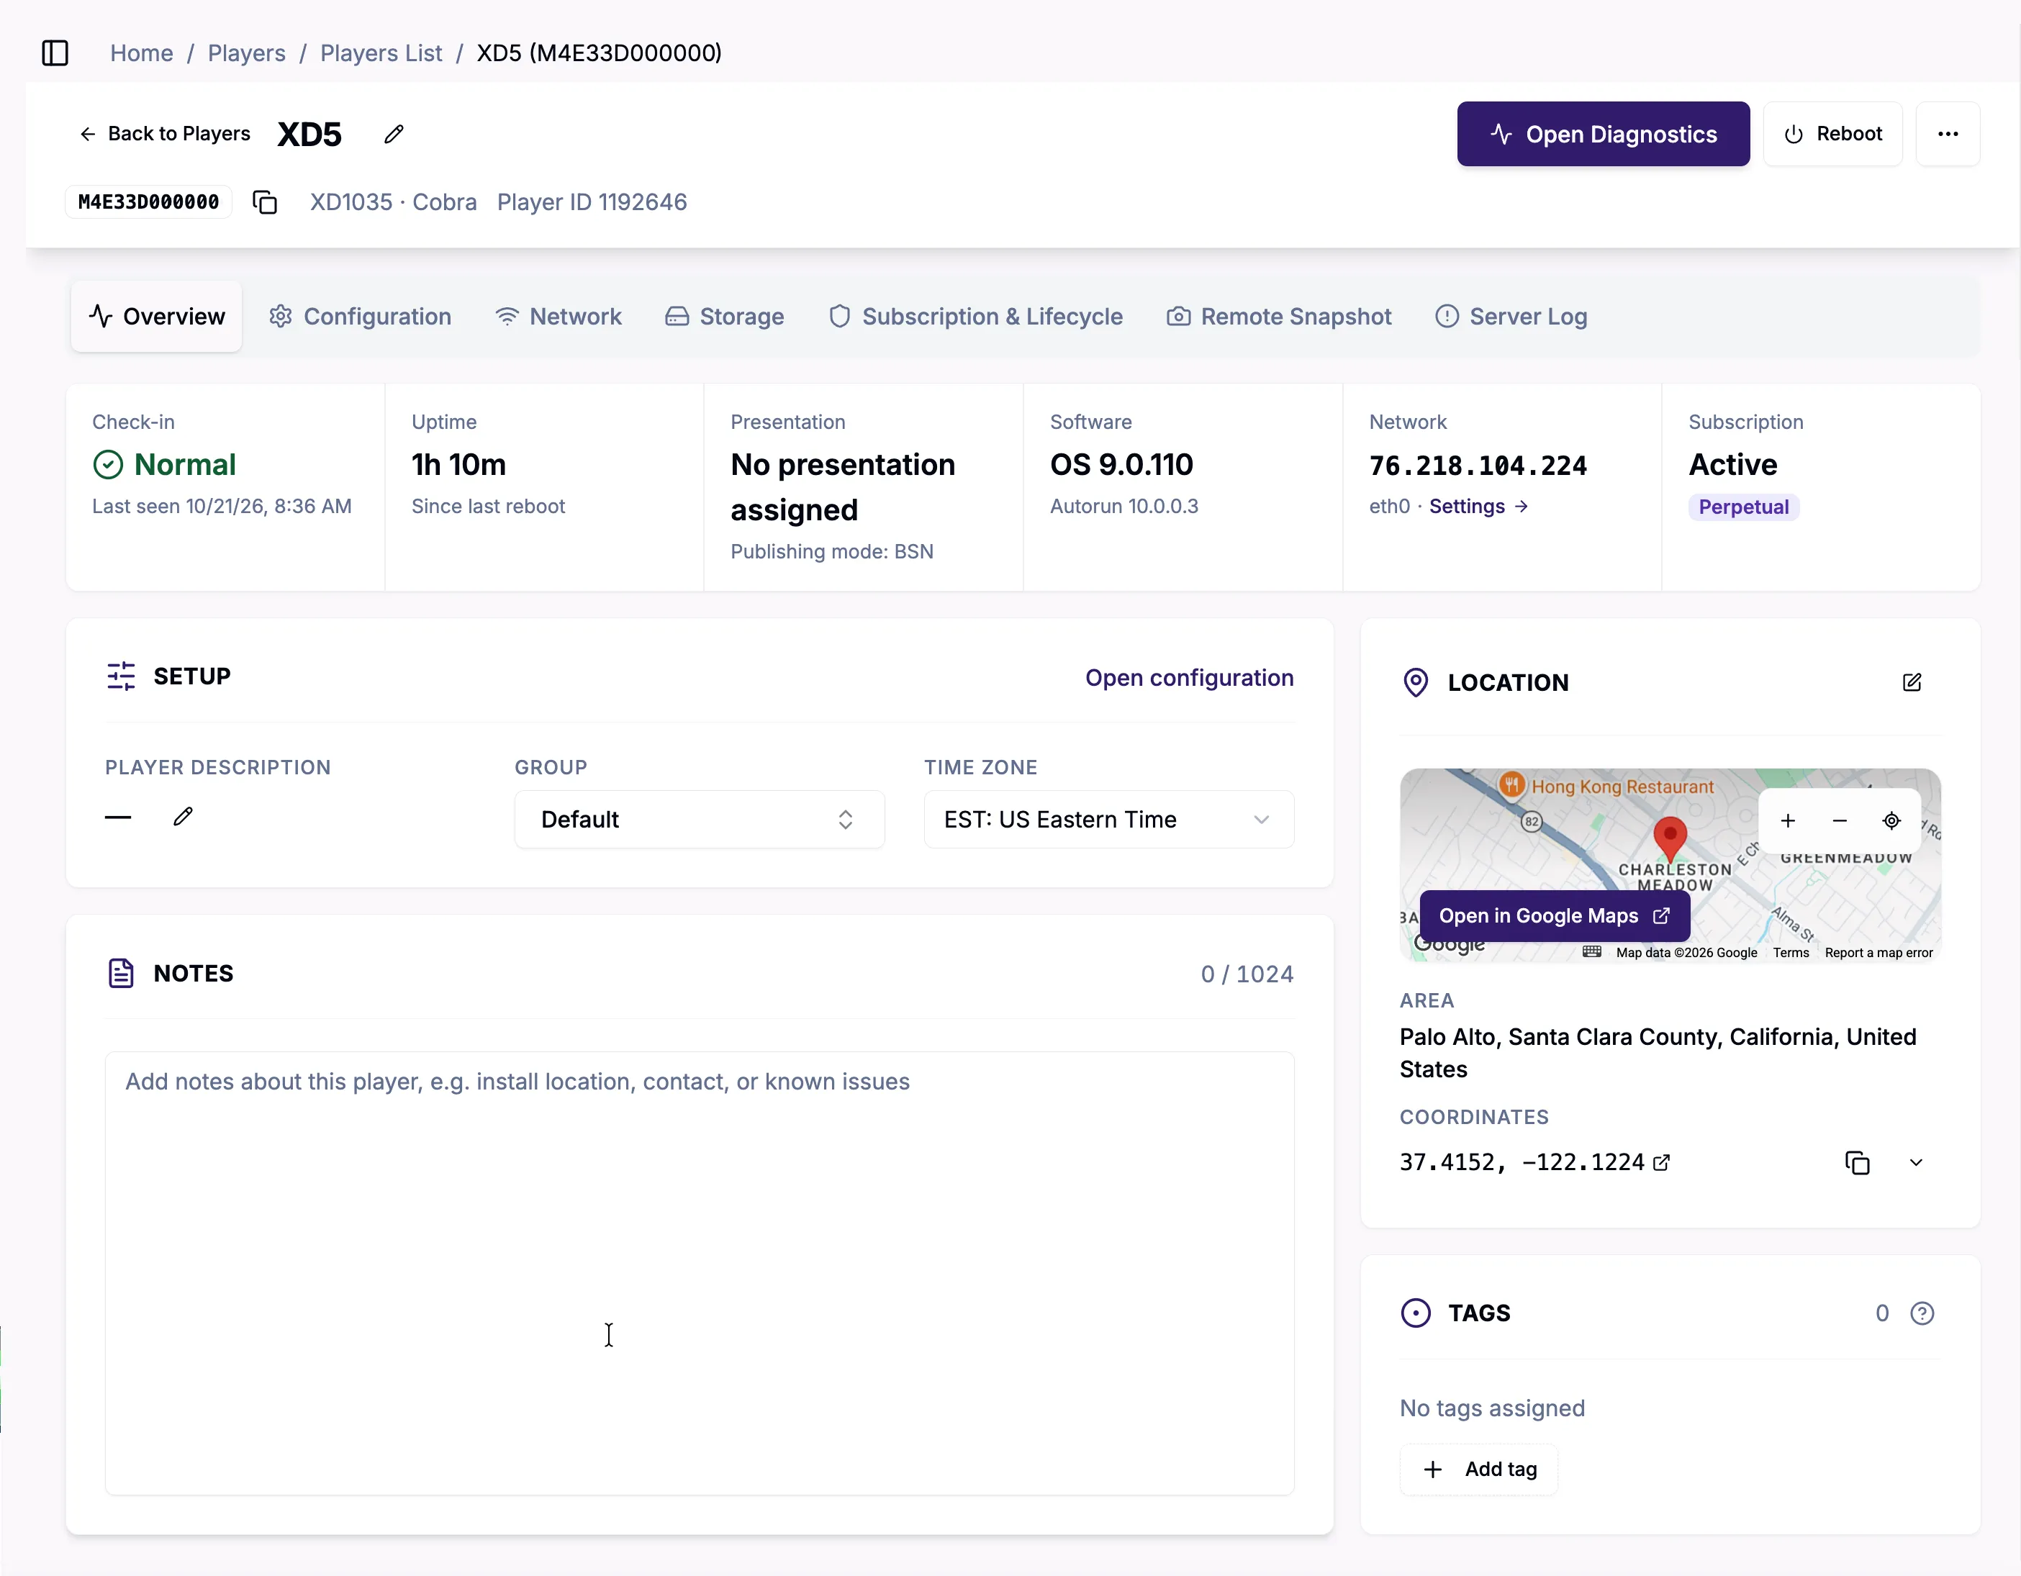Edit the XD5 player name pencil

coord(393,134)
